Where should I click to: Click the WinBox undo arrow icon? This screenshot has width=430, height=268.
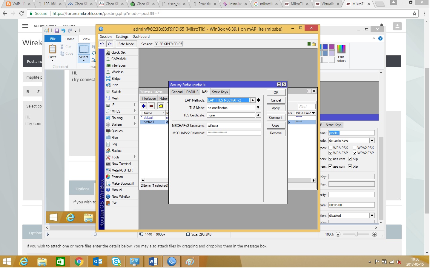[x=102, y=44]
